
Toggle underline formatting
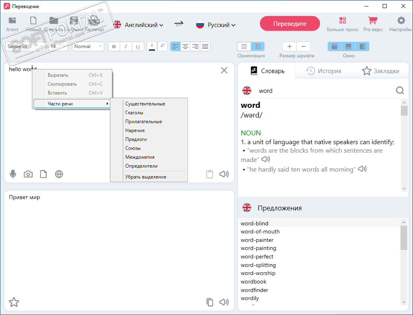138,46
